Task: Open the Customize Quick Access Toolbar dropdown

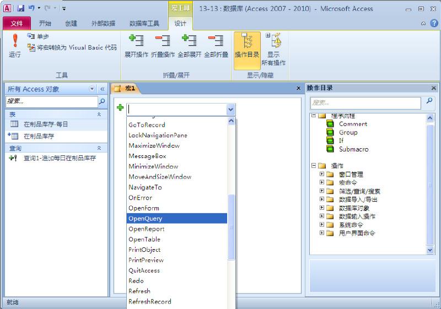Action: (64, 8)
